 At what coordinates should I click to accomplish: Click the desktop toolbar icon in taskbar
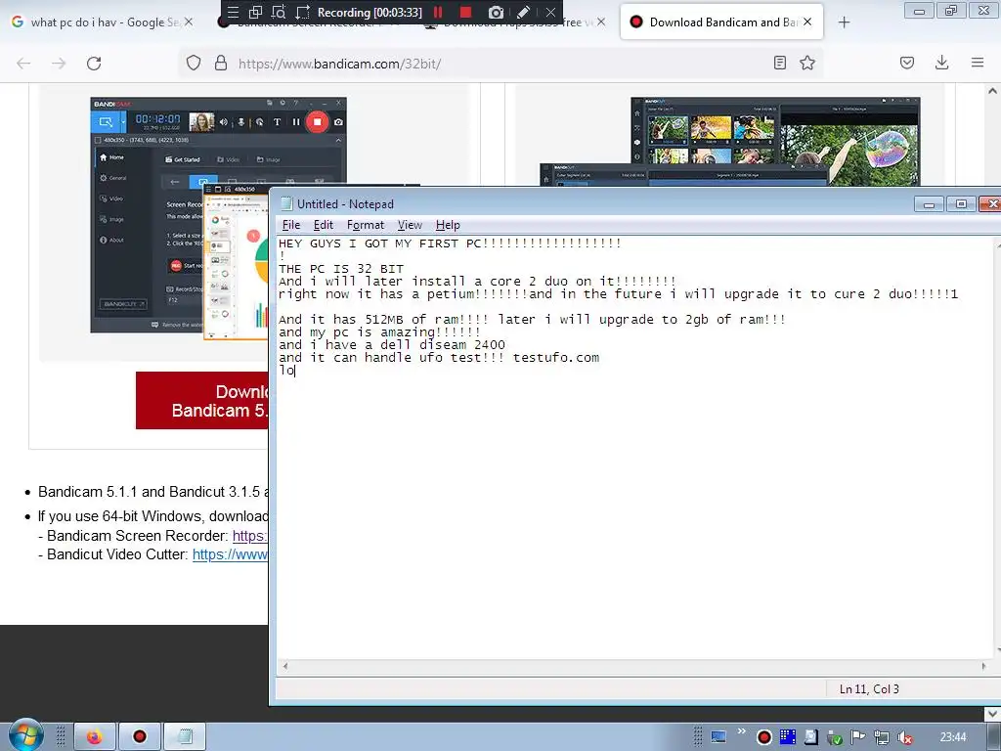tap(718, 737)
